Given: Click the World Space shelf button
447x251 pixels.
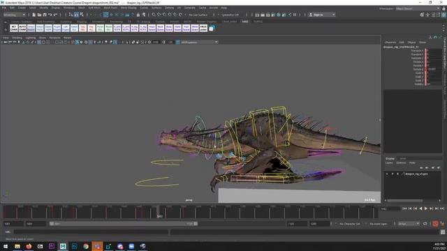Looking at the screenshot, I should (x=195, y=28).
